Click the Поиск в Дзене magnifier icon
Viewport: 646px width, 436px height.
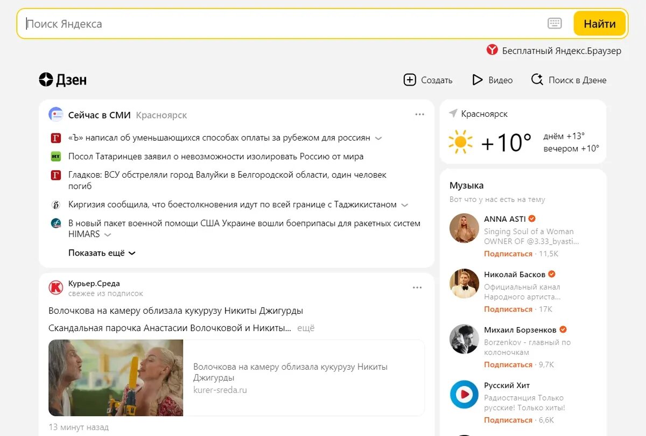click(537, 80)
